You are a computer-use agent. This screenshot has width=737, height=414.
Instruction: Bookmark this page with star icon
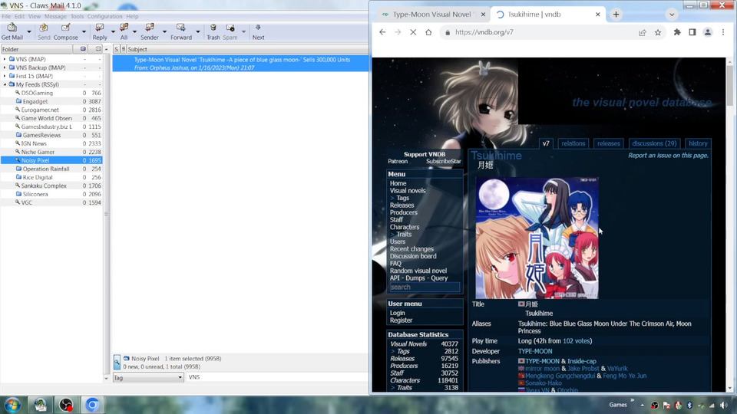[x=658, y=32]
